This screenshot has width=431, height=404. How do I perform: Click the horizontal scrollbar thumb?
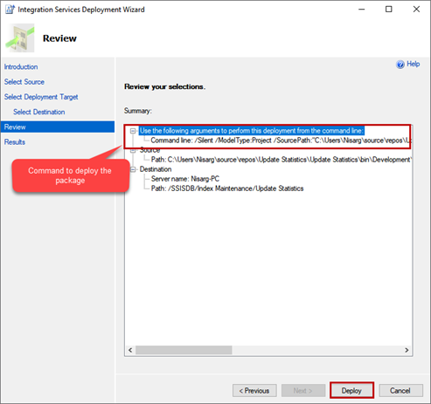point(184,350)
